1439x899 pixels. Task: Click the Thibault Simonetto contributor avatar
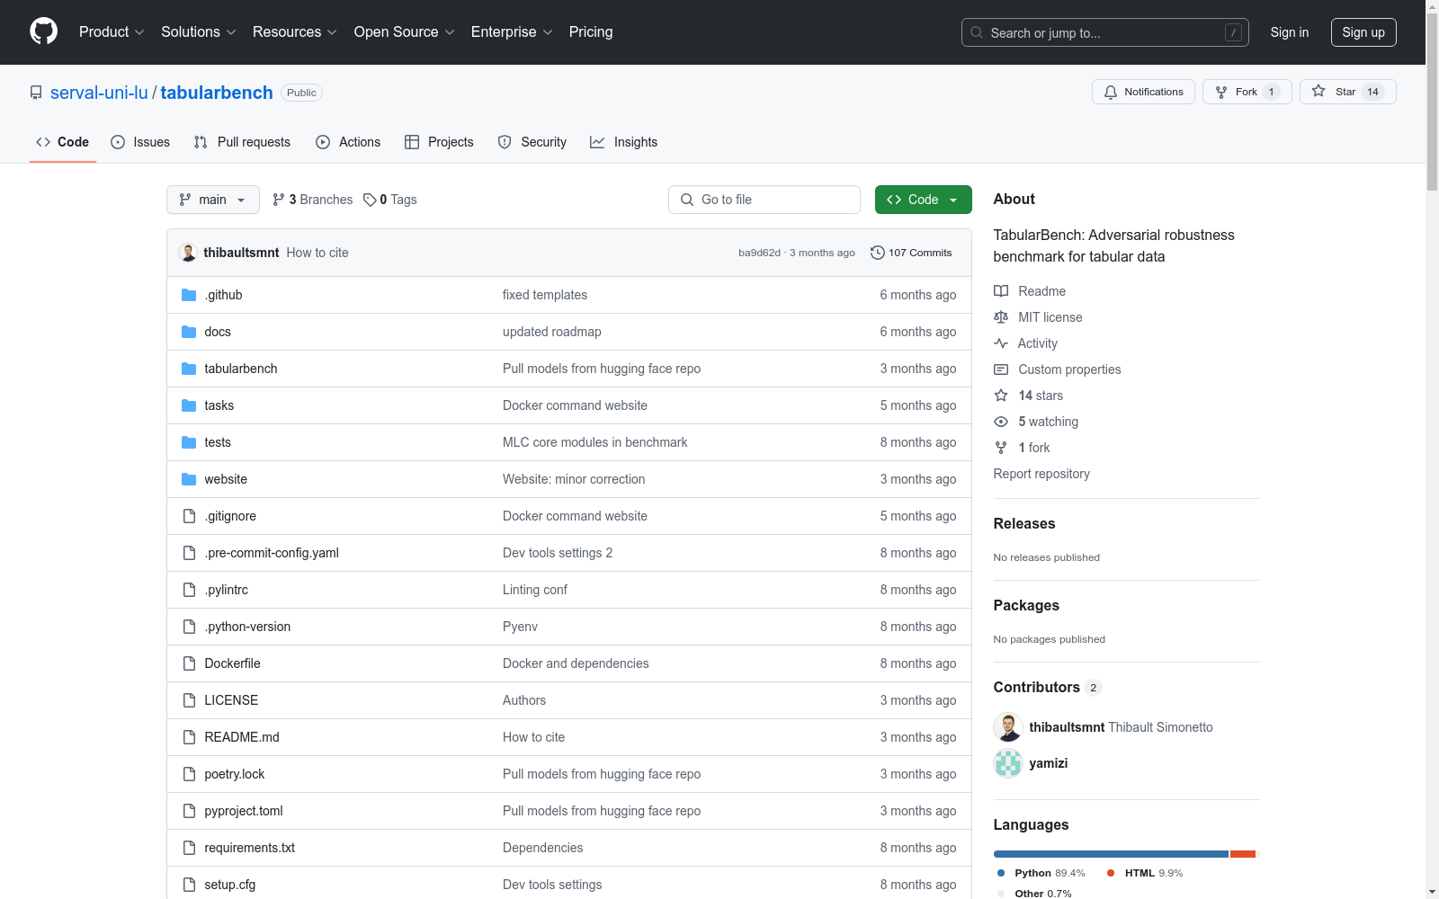(1008, 727)
